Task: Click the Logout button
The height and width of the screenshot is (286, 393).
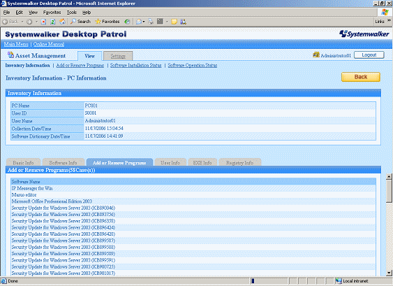Action: pyautogui.click(x=369, y=55)
